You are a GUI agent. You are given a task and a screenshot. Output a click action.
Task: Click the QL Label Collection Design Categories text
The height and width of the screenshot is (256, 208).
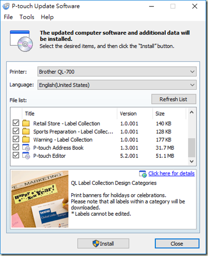pos(114,183)
